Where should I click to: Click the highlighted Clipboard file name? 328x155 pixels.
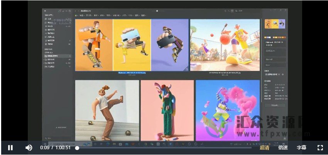pyautogui.click(x=132, y=73)
